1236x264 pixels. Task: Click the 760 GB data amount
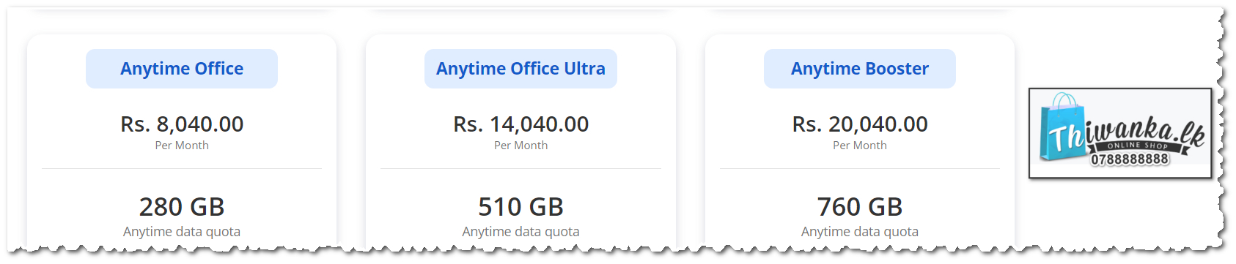860,207
